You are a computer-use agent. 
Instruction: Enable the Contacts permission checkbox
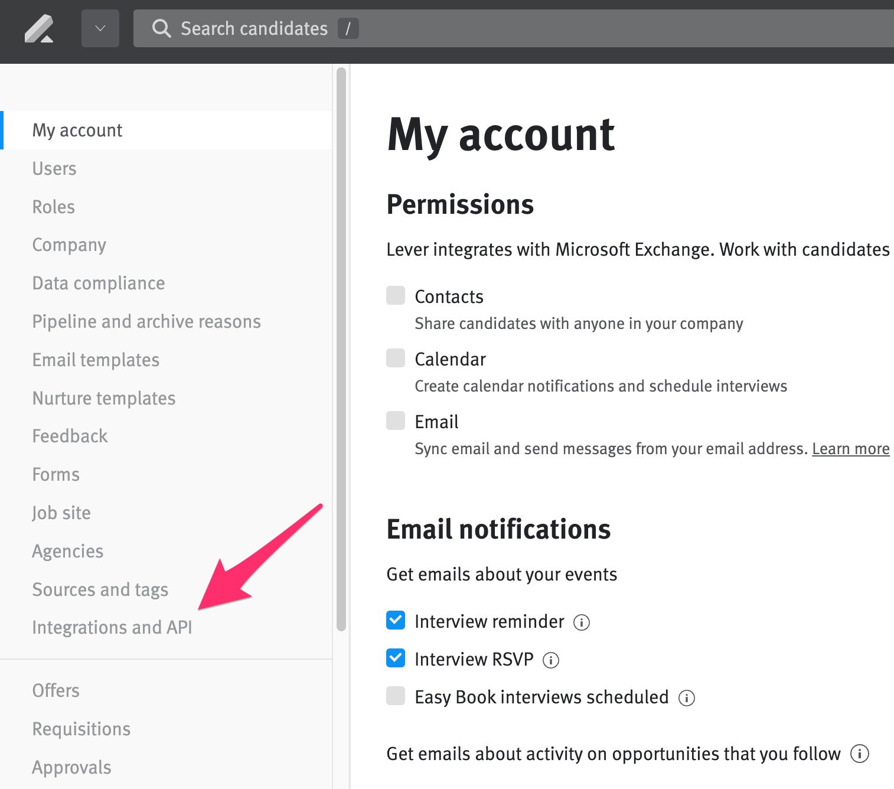click(x=396, y=295)
